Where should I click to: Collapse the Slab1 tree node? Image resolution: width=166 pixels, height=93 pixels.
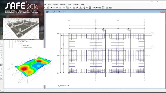click(18, 44)
